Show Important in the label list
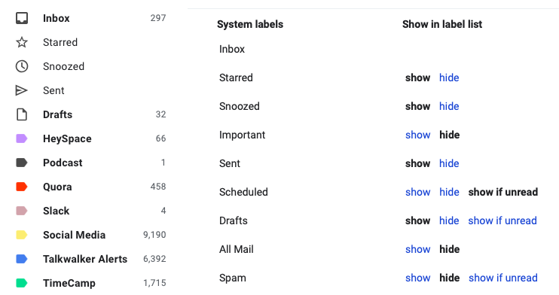Viewport: 559px width, 295px height. pyautogui.click(x=418, y=135)
